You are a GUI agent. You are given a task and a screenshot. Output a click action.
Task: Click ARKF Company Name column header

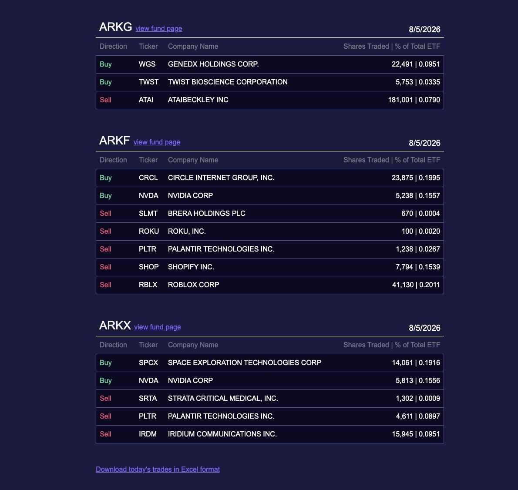click(193, 160)
